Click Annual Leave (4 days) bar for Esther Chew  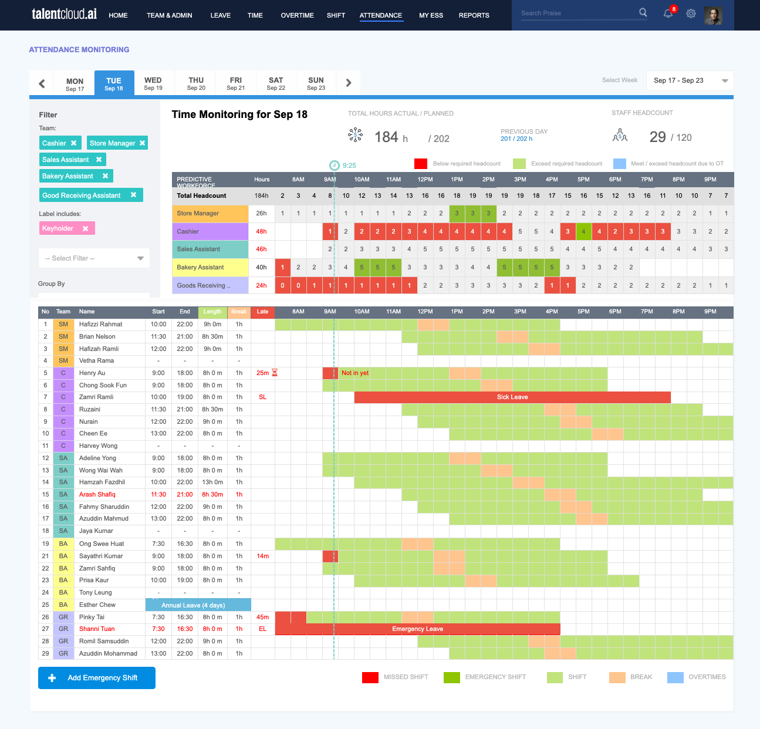click(x=198, y=605)
